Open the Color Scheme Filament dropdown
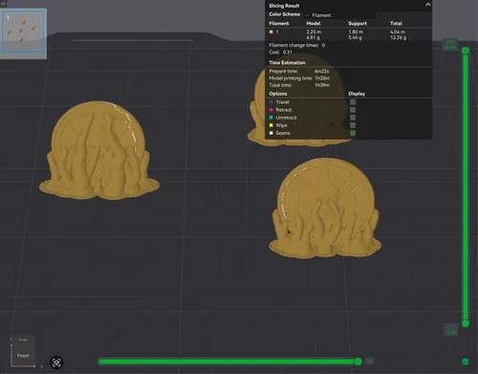Image resolution: width=478 pixels, height=374 pixels. point(339,15)
